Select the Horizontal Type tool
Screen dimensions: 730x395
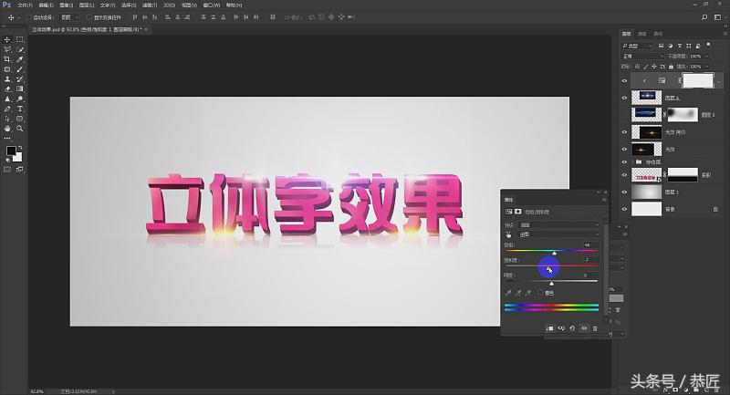pyautogui.click(x=19, y=109)
